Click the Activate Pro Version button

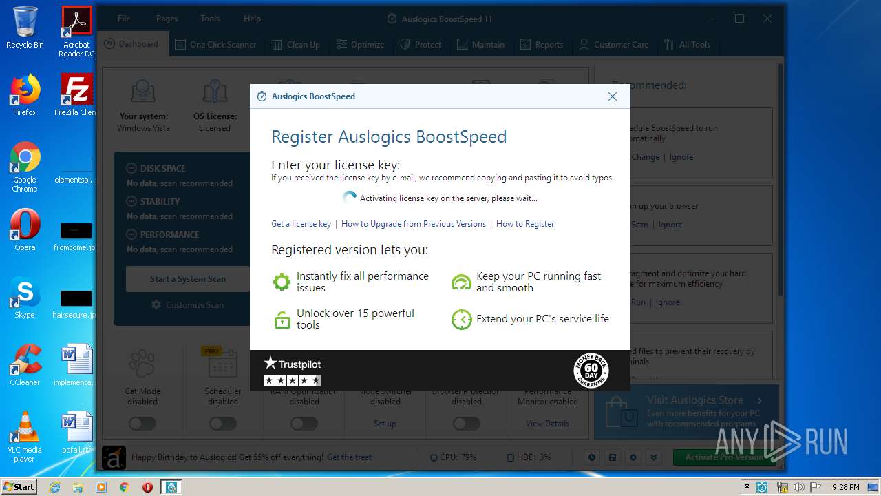(x=724, y=457)
